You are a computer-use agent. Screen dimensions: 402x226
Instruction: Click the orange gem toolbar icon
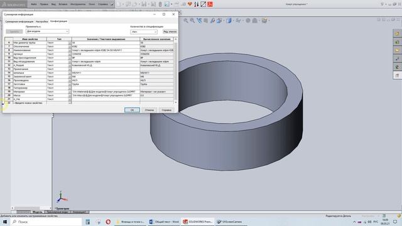tap(190, 4)
